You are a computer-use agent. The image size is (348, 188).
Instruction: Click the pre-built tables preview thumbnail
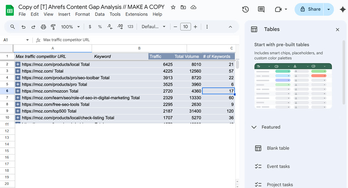click(x=293, y=86)
